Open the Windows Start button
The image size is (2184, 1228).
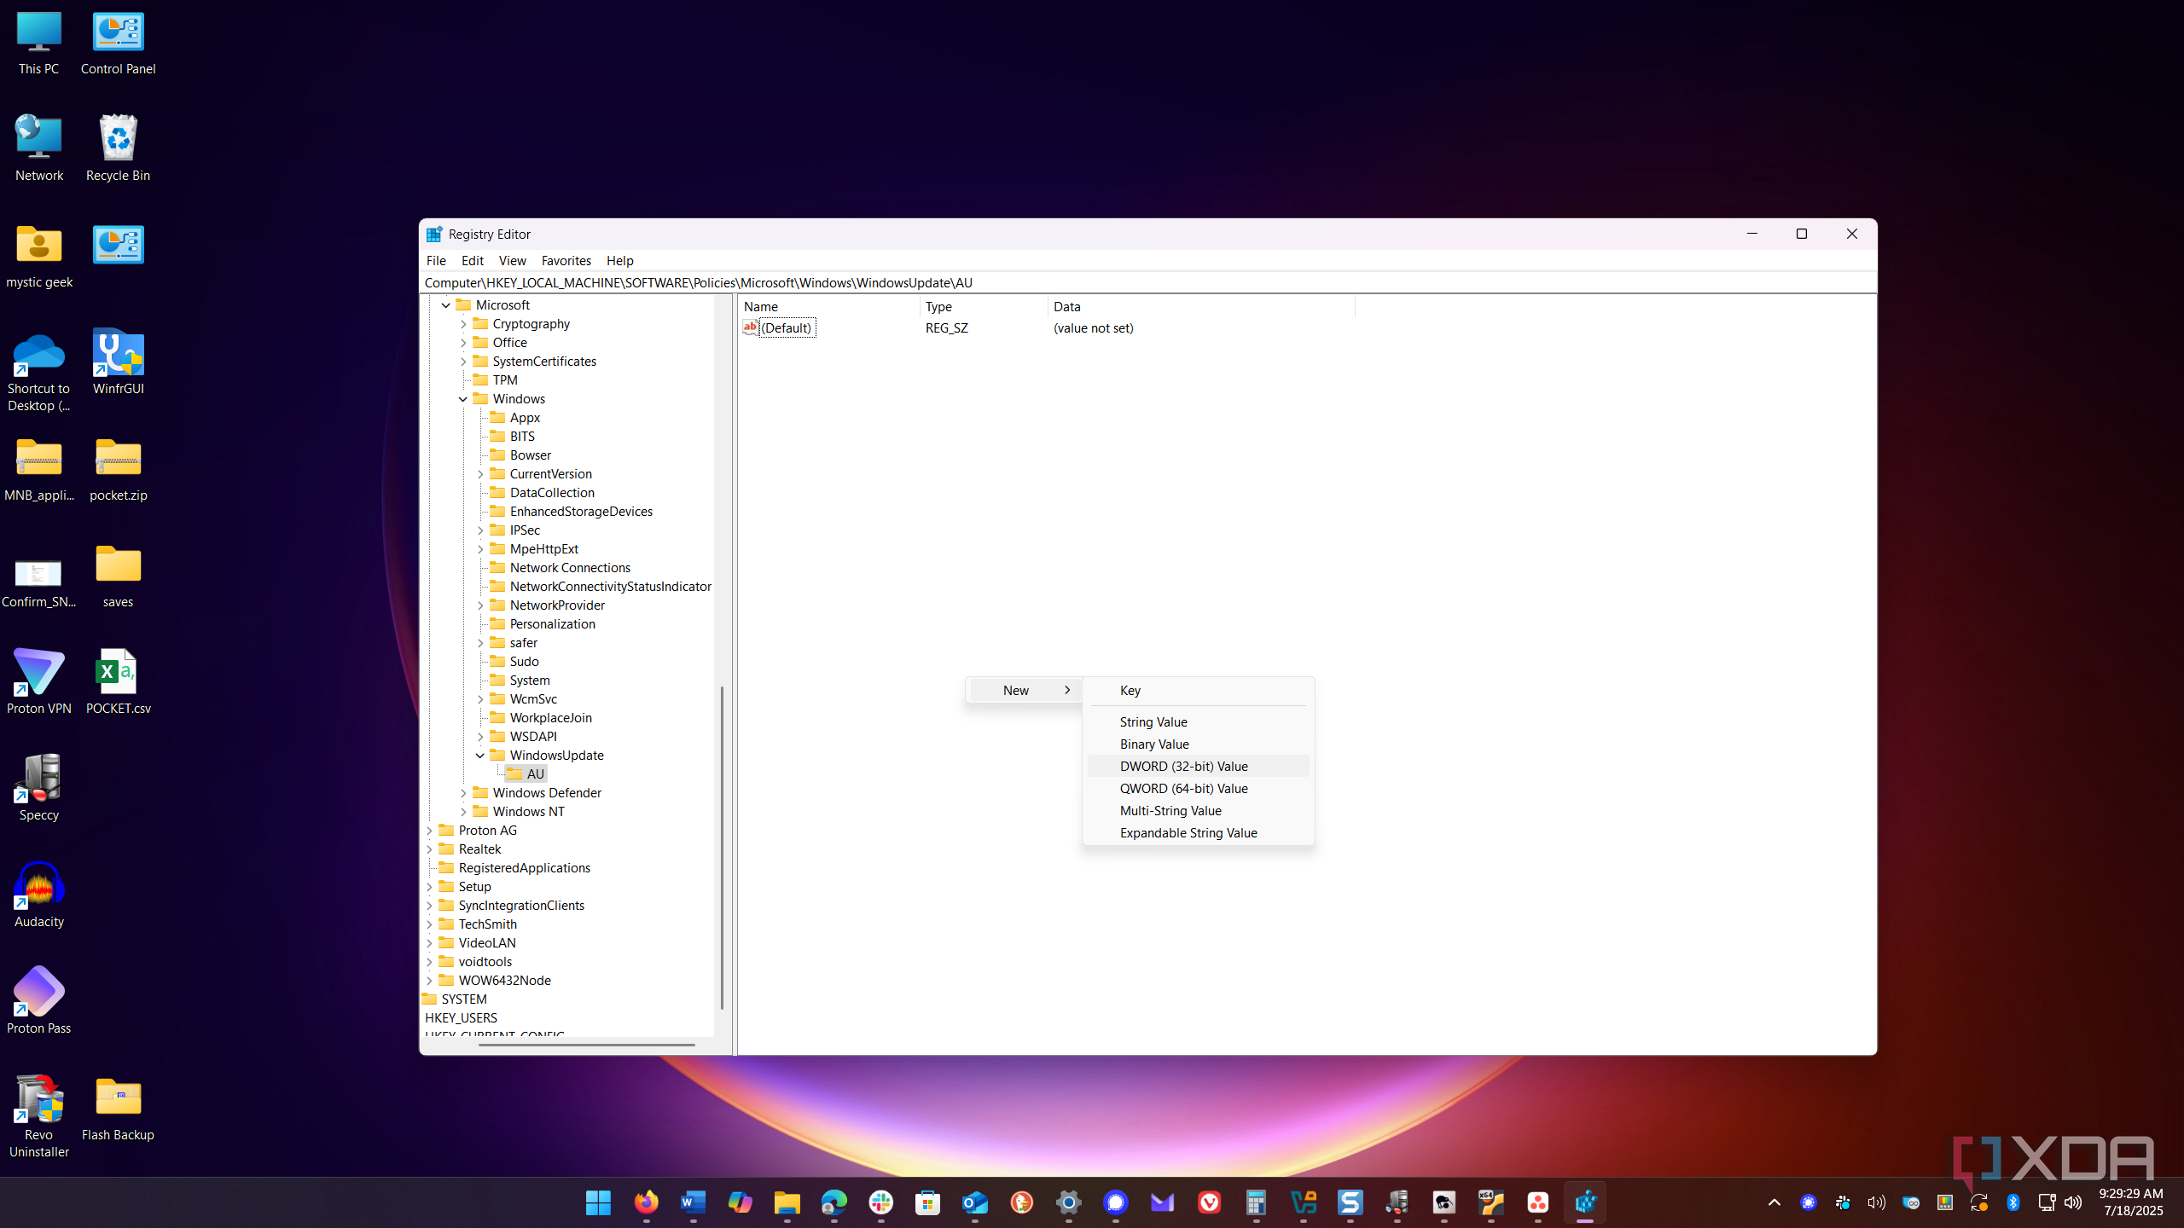pos(598,1202)
